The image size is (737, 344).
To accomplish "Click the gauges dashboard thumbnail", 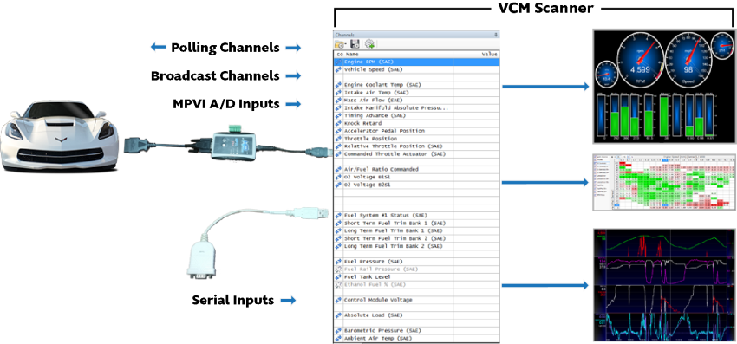I will (663, 86).
